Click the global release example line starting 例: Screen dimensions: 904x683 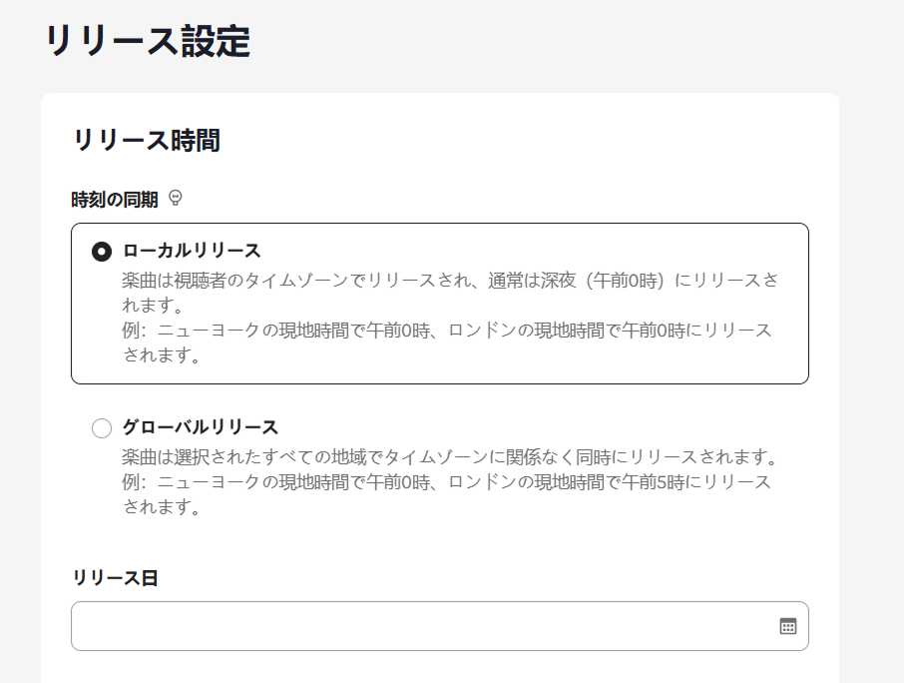tap(447, 494)
